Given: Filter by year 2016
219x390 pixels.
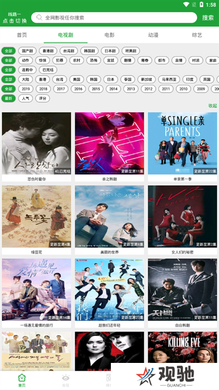Looking at the screenshot, I should coord(78,89).
